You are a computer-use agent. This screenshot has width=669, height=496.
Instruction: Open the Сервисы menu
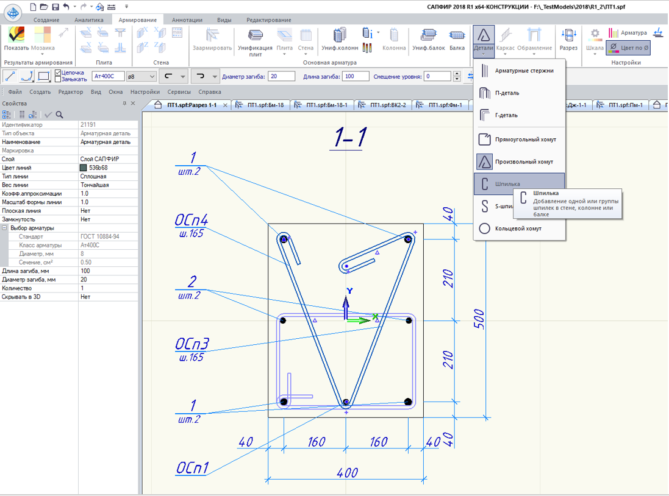[179, 92]
